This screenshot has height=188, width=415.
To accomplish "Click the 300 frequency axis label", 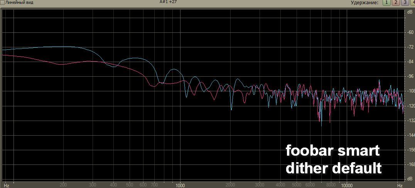I will [x=93, y=185].
